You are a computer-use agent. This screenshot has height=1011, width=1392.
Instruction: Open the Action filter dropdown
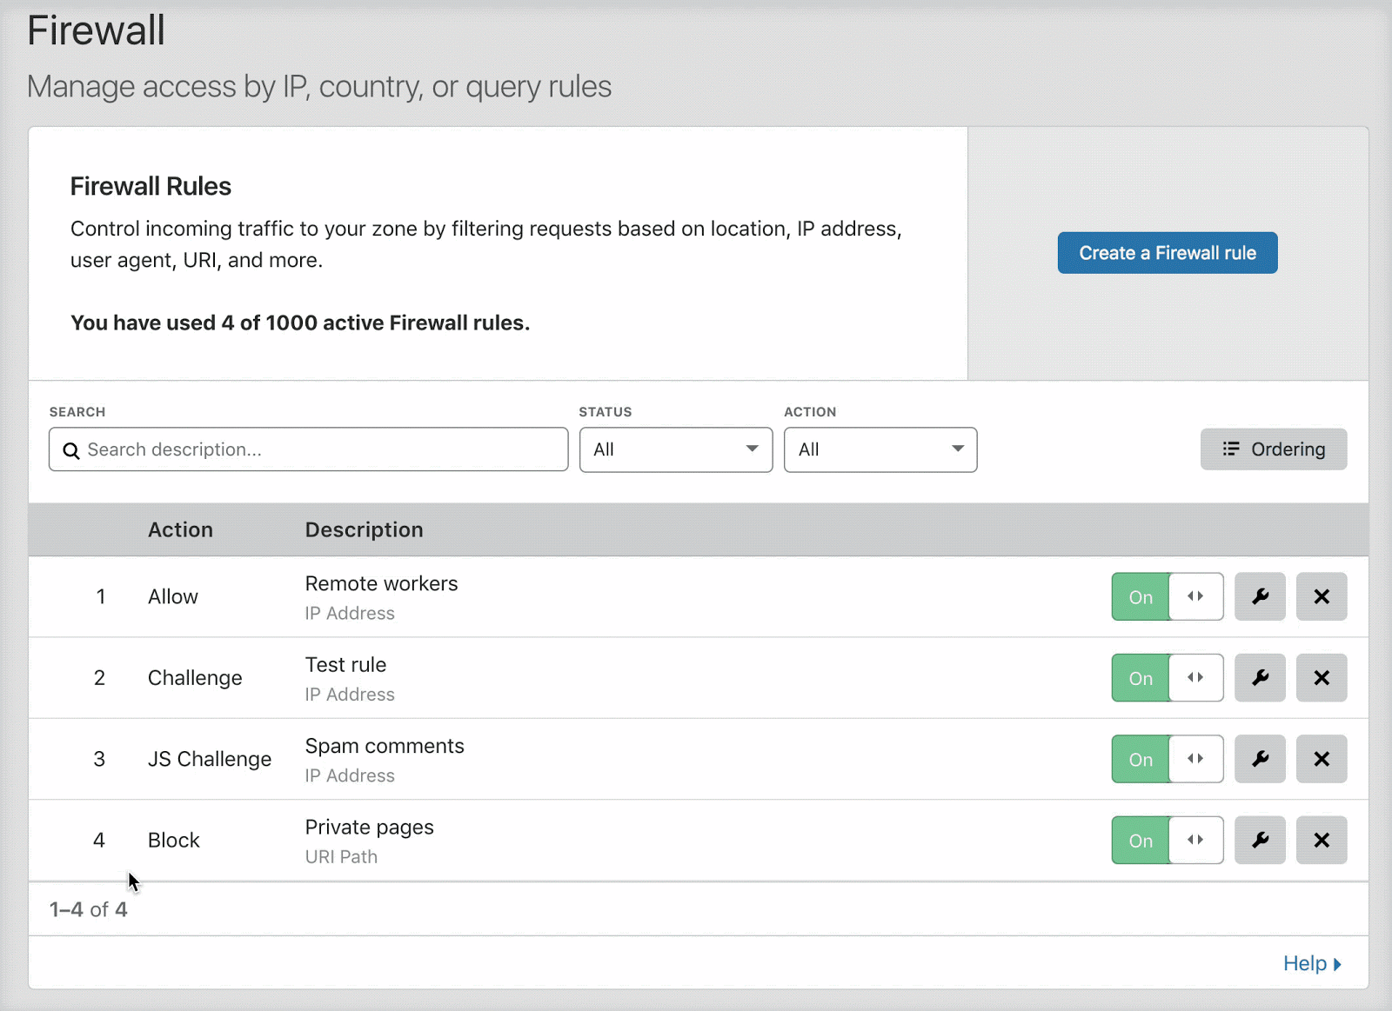(880, 449)
